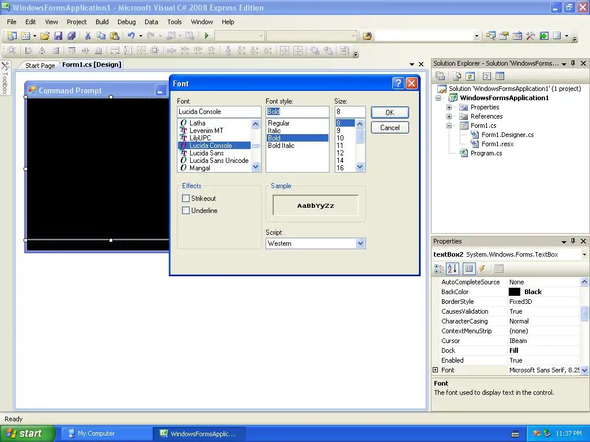The image size is (590, 442).
Task: Enable the Strikeout checkbox
Action: pos(186,198)
